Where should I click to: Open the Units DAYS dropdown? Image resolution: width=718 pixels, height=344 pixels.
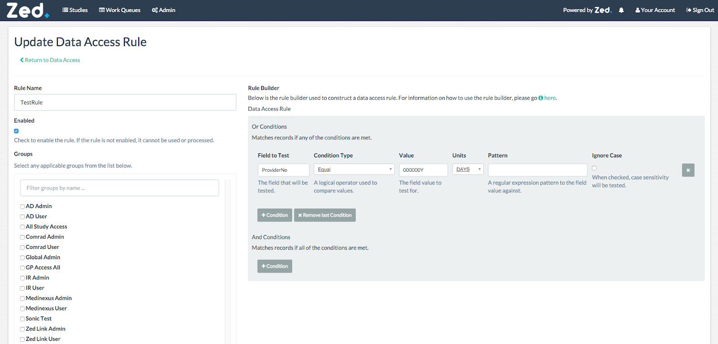pos(468,169)
